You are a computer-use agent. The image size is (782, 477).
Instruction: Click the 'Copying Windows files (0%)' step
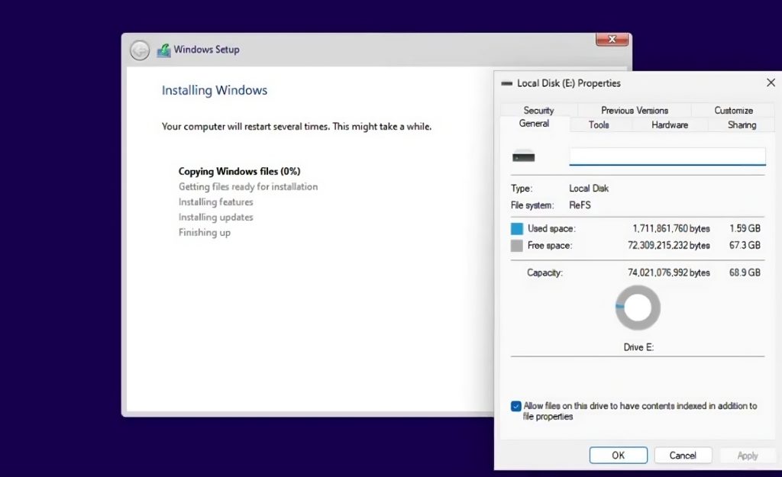(239, 172)
